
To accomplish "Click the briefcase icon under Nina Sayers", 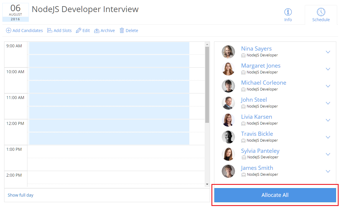I will coord(243,55).
